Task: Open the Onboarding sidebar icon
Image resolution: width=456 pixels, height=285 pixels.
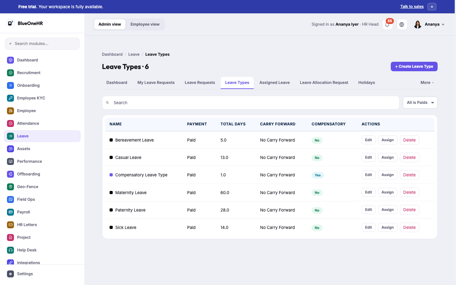Action: pos(10,85)
